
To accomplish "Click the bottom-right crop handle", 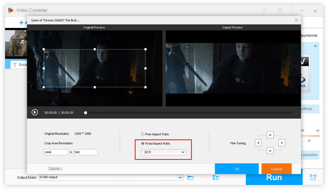I will pos(145,87).
